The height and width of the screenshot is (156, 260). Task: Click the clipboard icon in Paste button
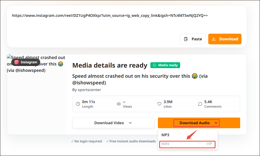pos(186,39)
